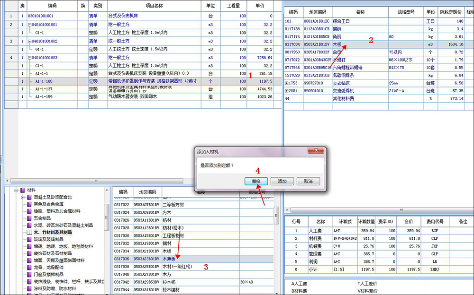Select 六角螺栓带螺母 row

378,68
